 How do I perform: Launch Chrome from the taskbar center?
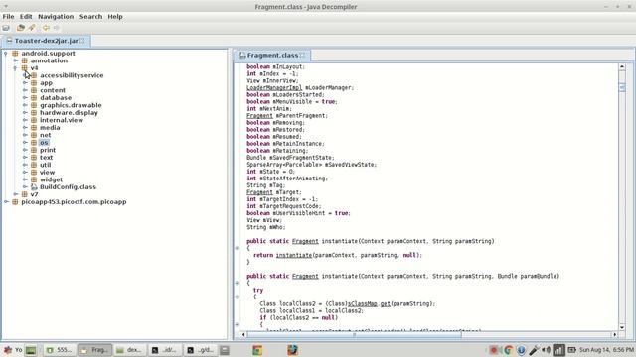coord(257,350)
